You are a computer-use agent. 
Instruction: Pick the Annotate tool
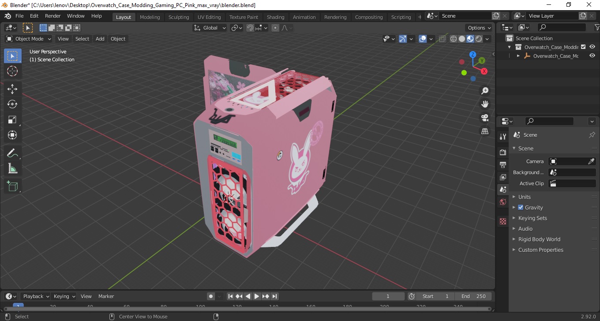tap(12, 153)
